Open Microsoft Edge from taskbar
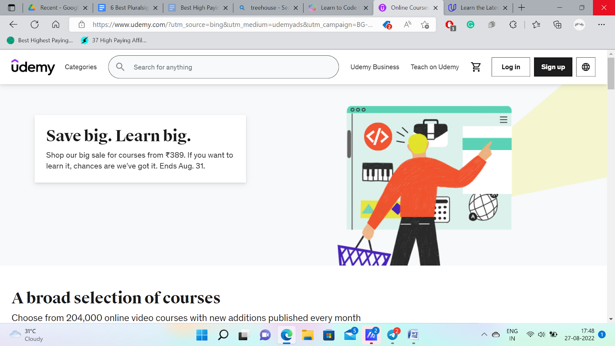Screen dimensions: 615x346 pyautogui.click(x=286, y=335)
